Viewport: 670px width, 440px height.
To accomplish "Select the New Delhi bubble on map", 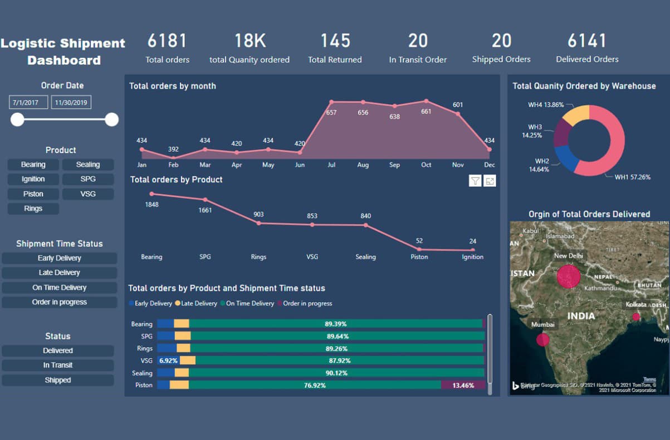I will [x=569, y=276].
